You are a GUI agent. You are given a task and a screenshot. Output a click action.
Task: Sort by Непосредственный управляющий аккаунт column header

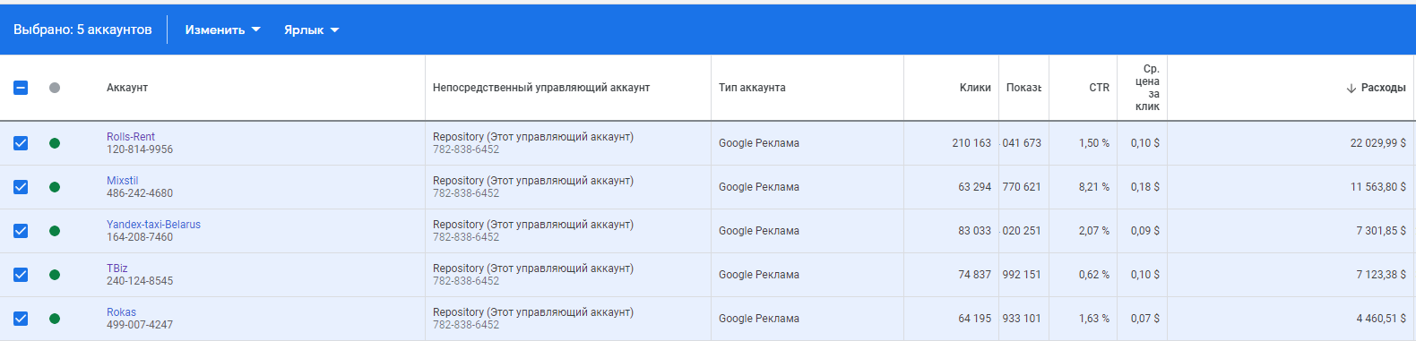point(541,88)
